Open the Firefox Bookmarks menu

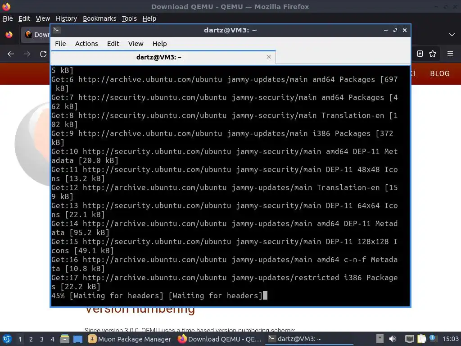[x=99, y=18]
